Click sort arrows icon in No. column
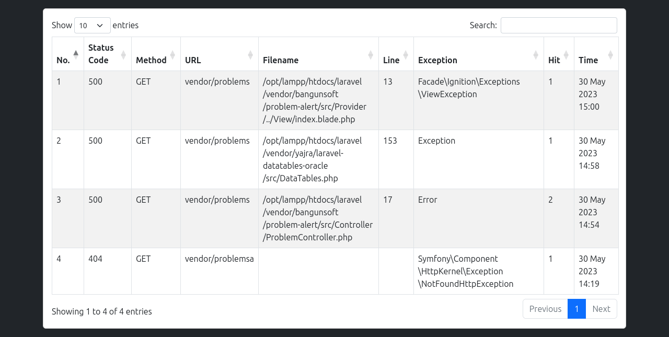 [76, 54]
